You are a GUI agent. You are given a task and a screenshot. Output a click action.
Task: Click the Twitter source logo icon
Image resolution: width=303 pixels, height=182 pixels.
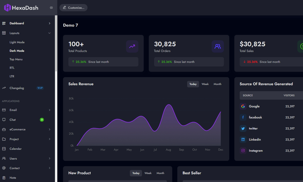coord(243,128)
